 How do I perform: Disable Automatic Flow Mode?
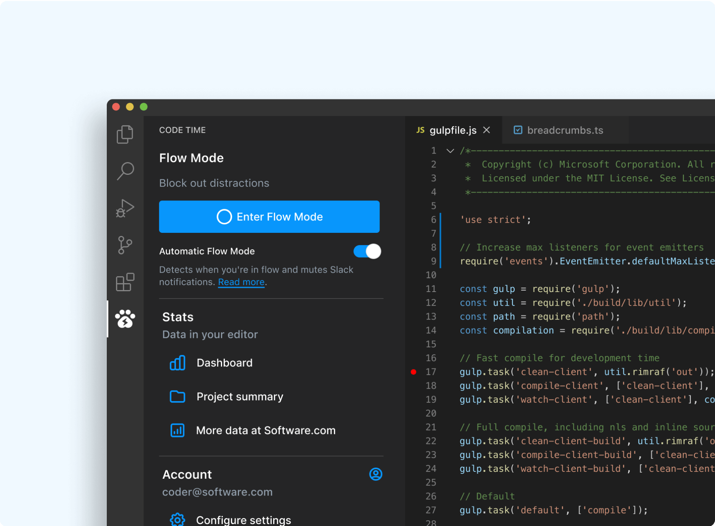click(367, 251)
